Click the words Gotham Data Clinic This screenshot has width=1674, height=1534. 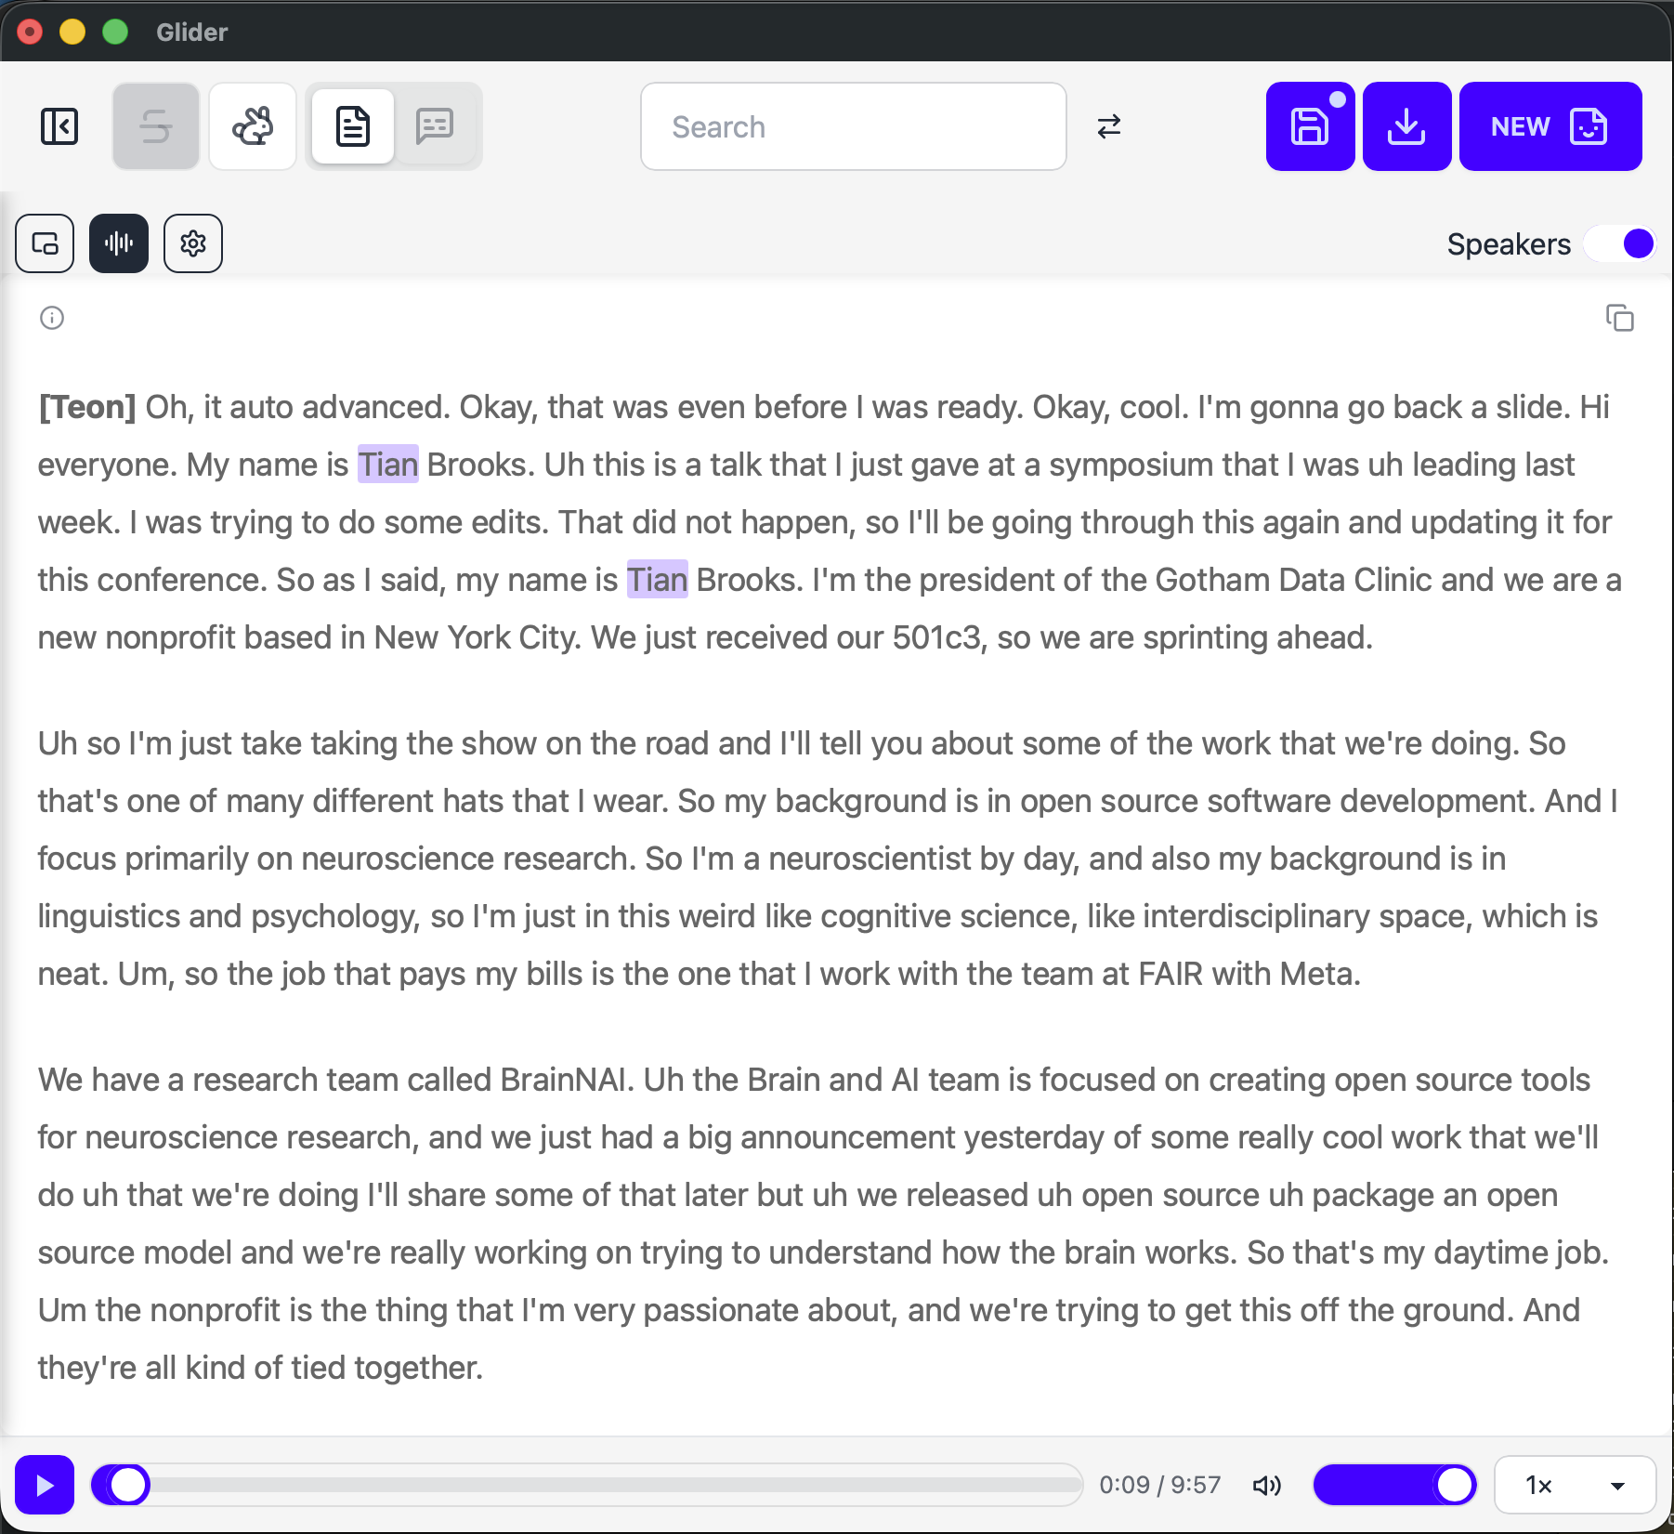pyautogui.click(x=1294, y=580)
